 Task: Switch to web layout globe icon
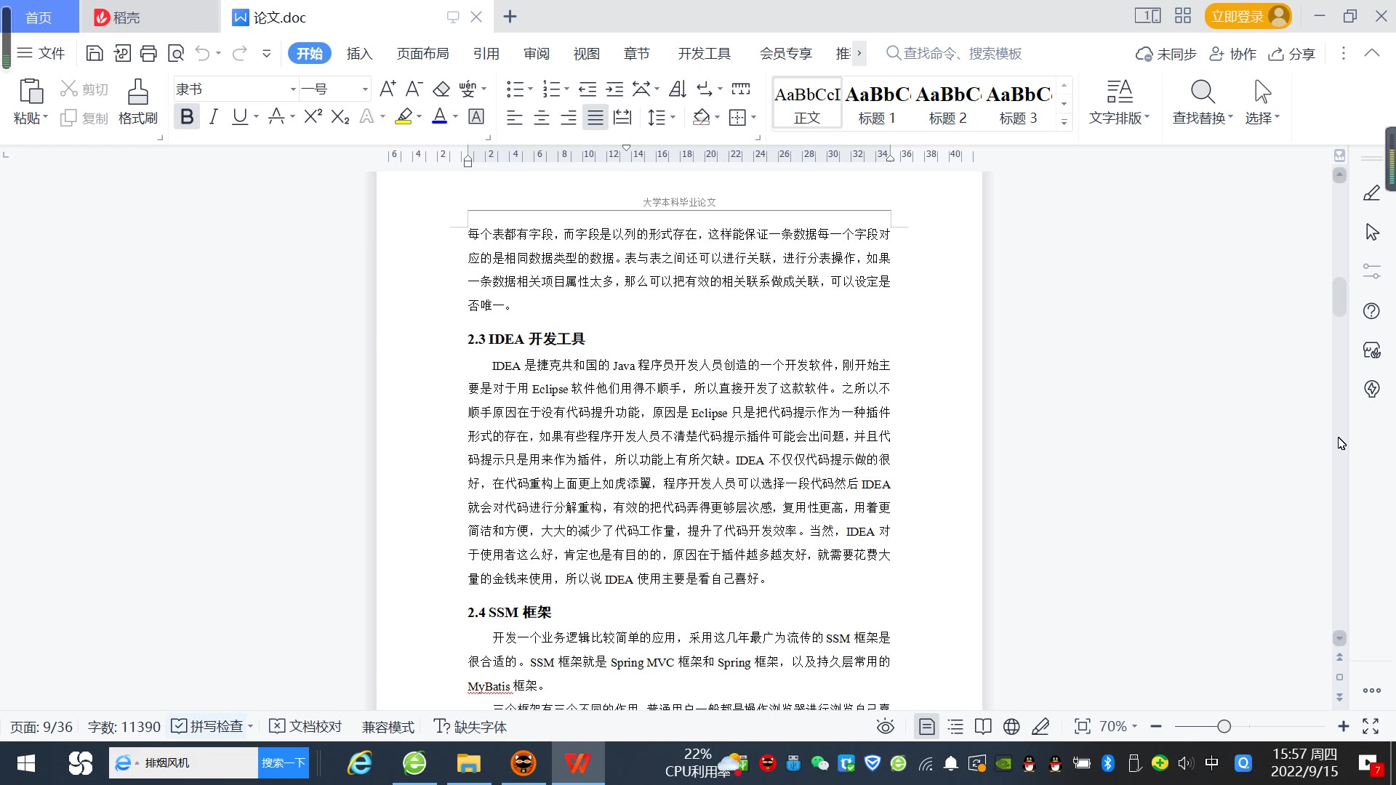(1011, 726)
